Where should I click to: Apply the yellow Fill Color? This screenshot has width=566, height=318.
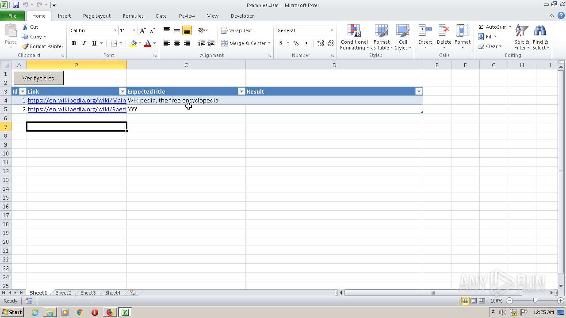coord(133,43)
